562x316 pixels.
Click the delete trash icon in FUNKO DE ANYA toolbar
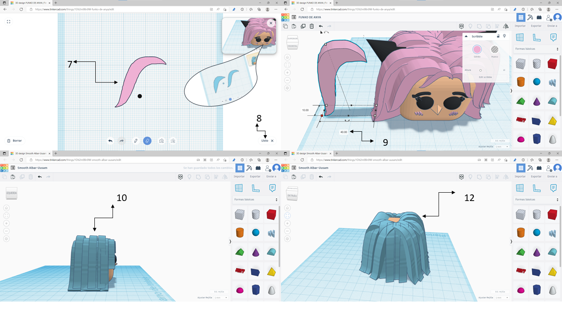[312, 26]
